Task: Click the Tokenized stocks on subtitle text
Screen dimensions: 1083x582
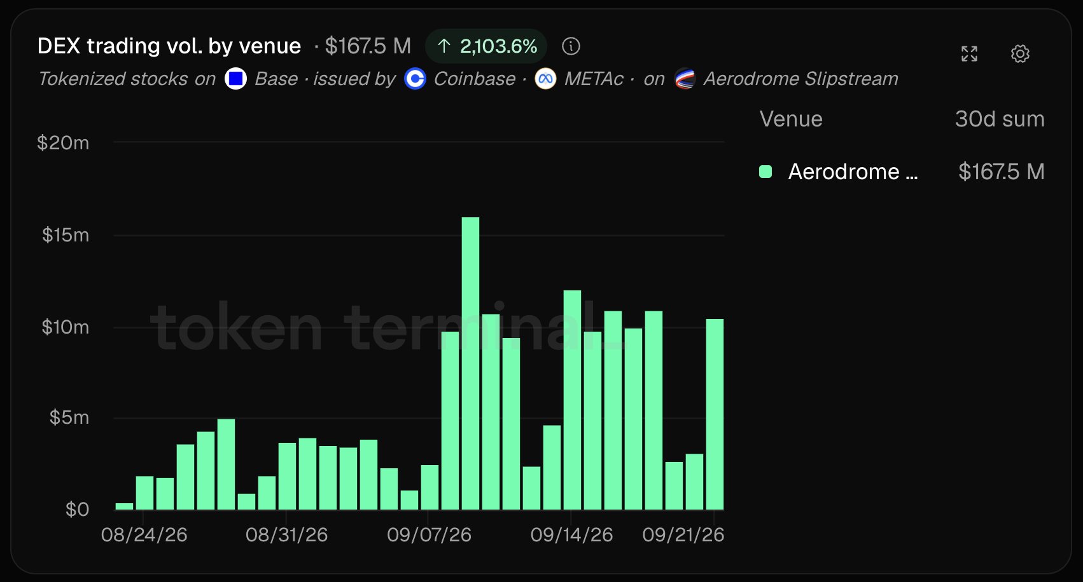Action: click(127, 79)
